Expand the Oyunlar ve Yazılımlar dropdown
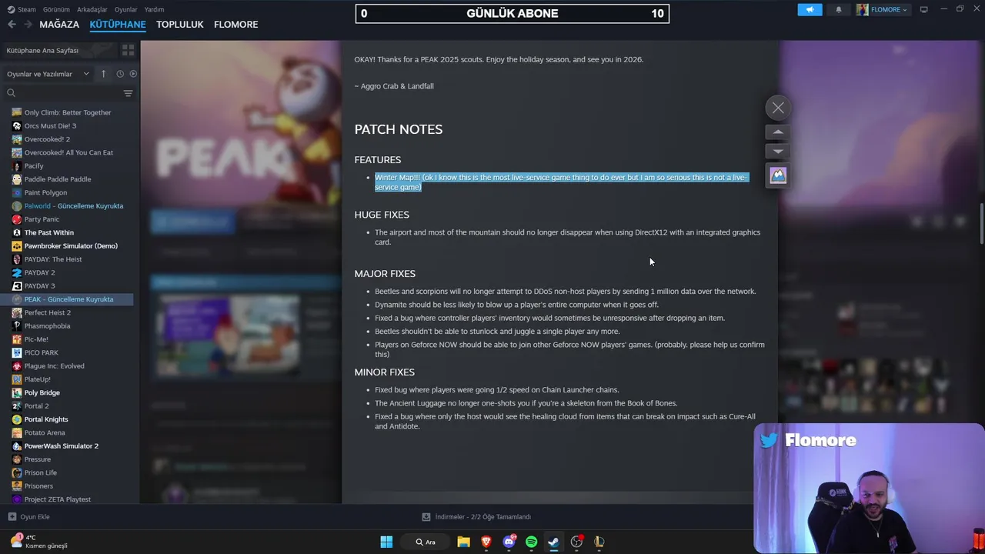The height and width of the screenshot is (554, 985). pos(48,74)
